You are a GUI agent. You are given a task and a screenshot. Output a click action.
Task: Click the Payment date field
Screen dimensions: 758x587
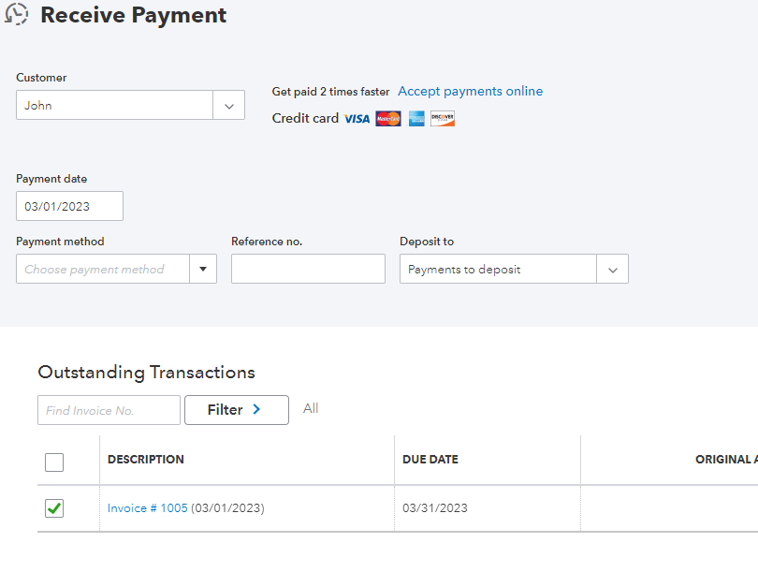tap(69, 205)
